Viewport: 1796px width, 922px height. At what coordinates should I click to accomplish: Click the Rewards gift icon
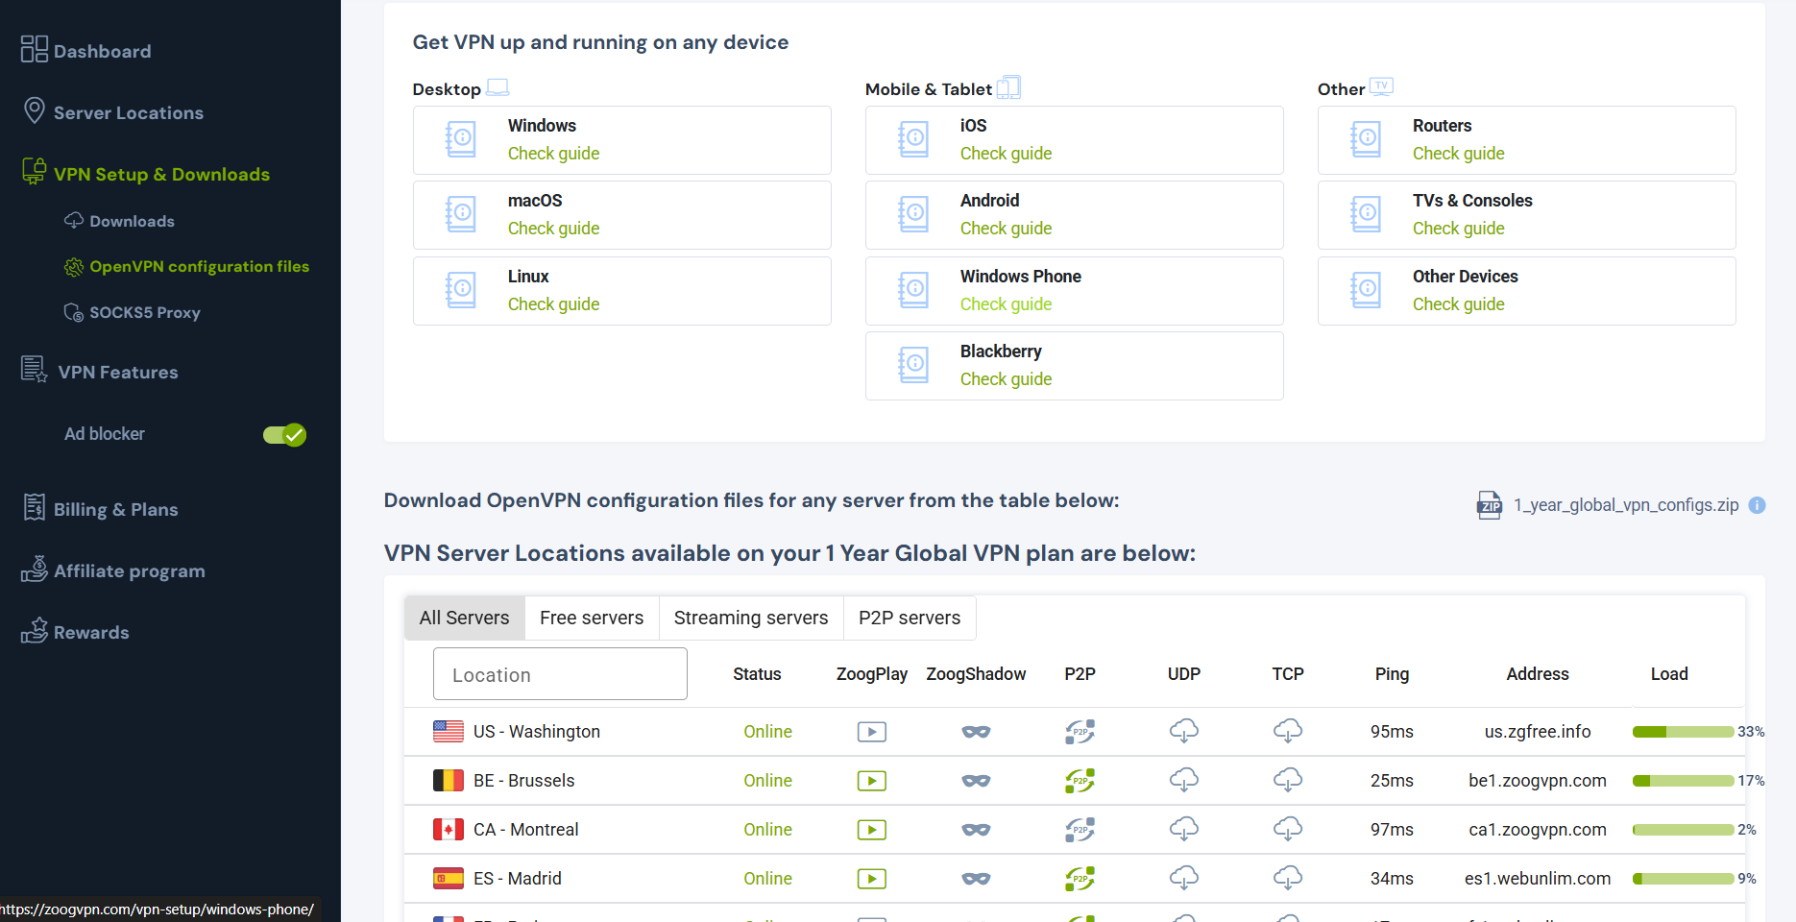tap(35, 630)
